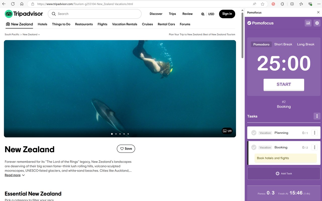Click the 25:00 timer display
Image resolution: width=322 pixels, height=201 pixels.
click(x=284, y=63)
